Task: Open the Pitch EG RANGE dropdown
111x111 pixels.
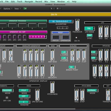Action: coord(94,52)
